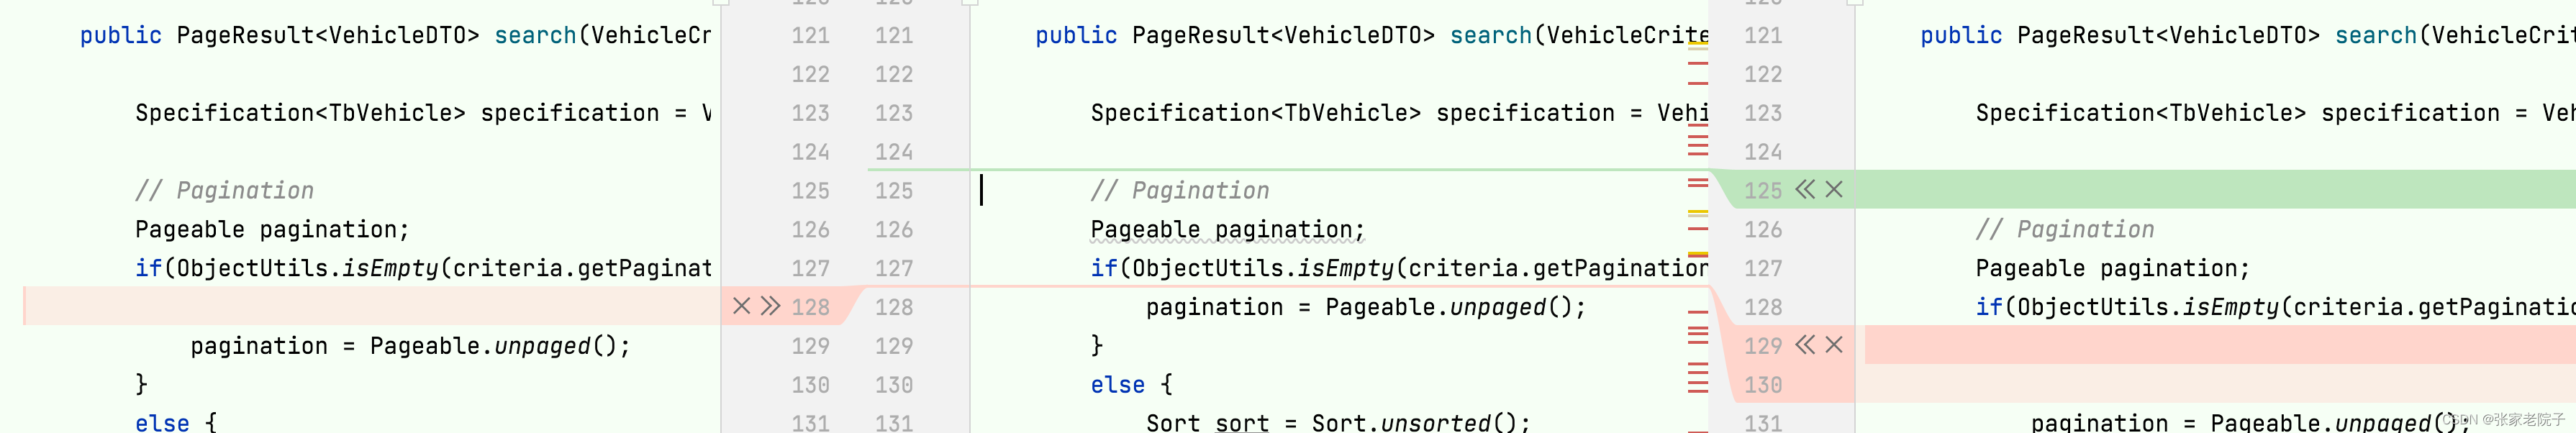Select the green inserted block in the right pane
Screen dimensions: 2576x433
point(2215,189)
